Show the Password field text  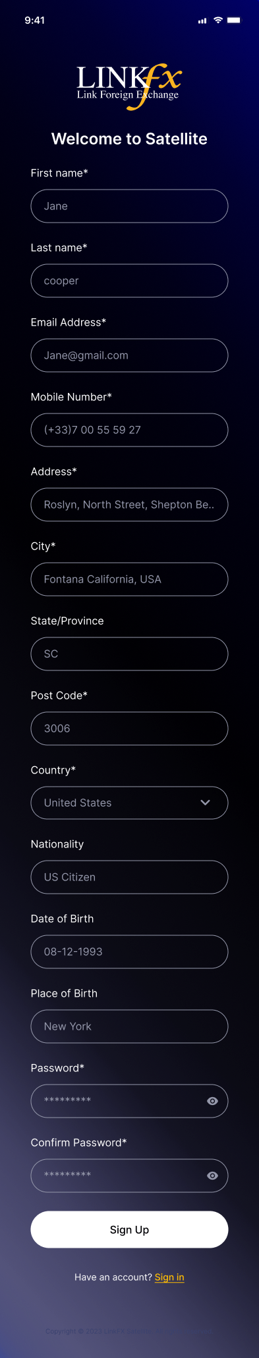pos(212,1101)
